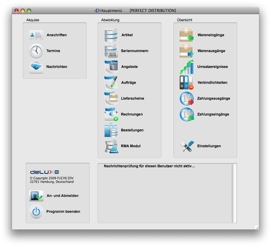Click the An- und Abmelden button
271x246 pixels.
(x=62, y=196)
